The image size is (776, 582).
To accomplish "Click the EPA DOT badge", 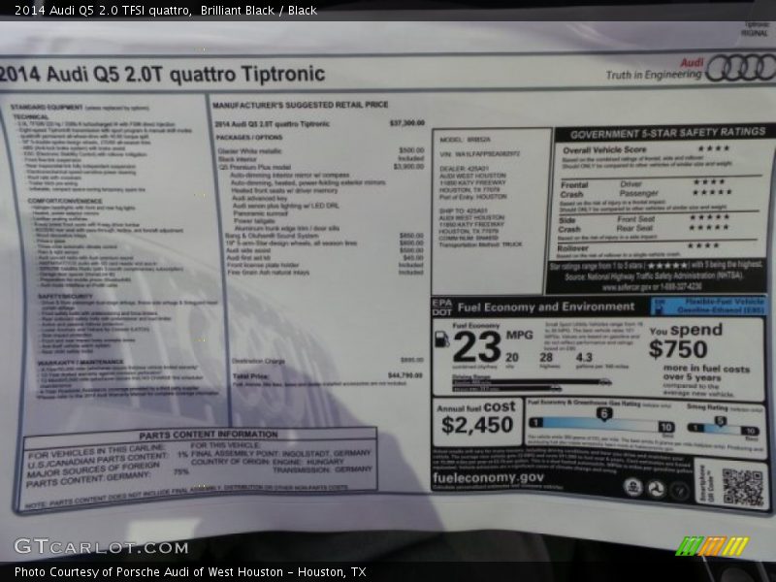I will click(x=442, y=307).
